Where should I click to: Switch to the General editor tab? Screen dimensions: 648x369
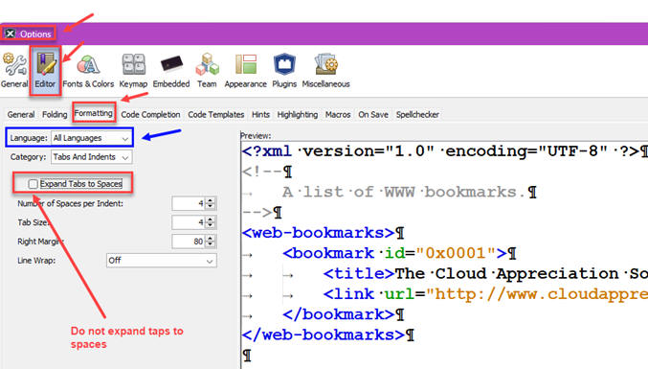(21, 115)
